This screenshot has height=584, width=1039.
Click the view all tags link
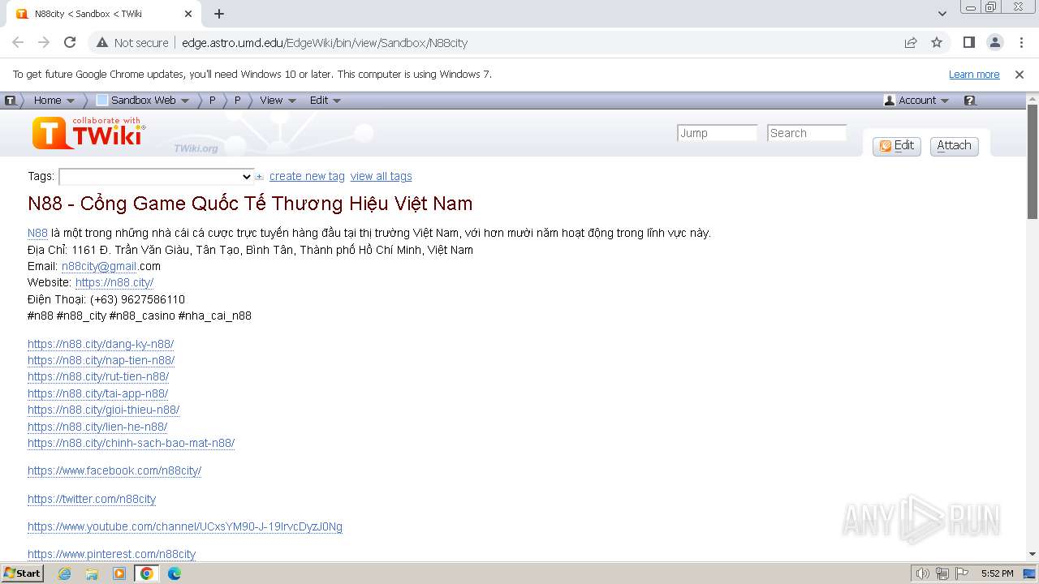click(381, 177)
